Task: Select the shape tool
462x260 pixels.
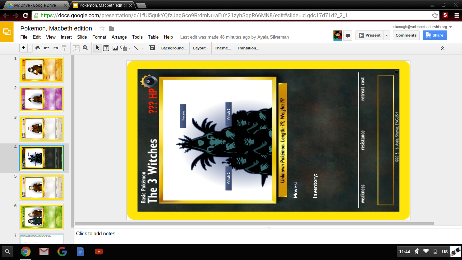Action: [123, 48]
